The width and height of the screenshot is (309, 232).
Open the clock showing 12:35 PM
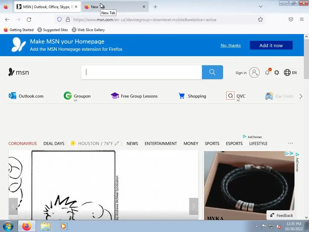294,226
